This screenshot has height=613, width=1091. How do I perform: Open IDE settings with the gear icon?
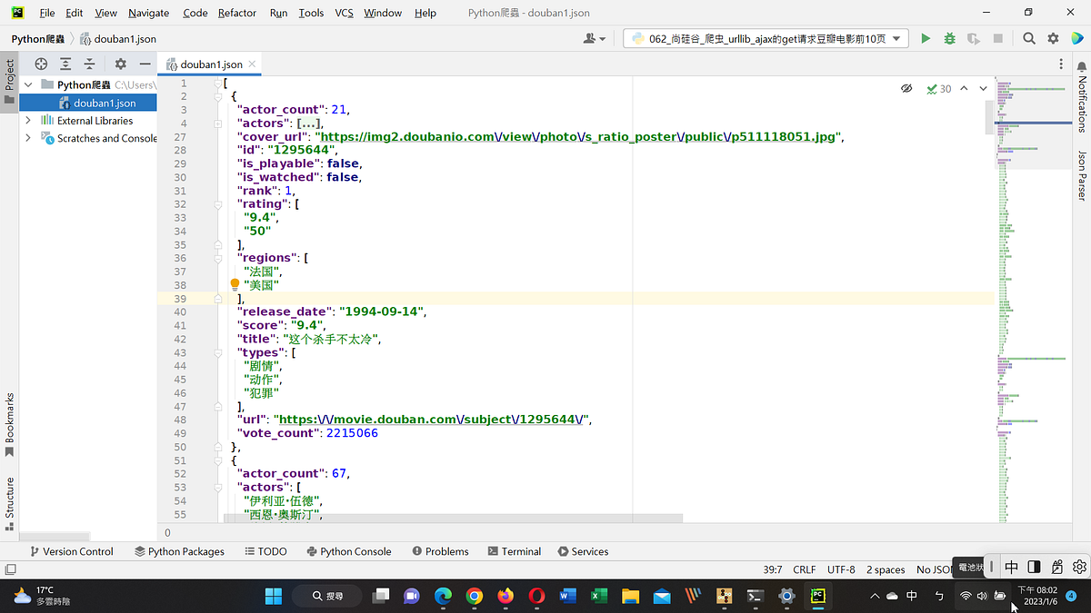tap(1052, 38)
